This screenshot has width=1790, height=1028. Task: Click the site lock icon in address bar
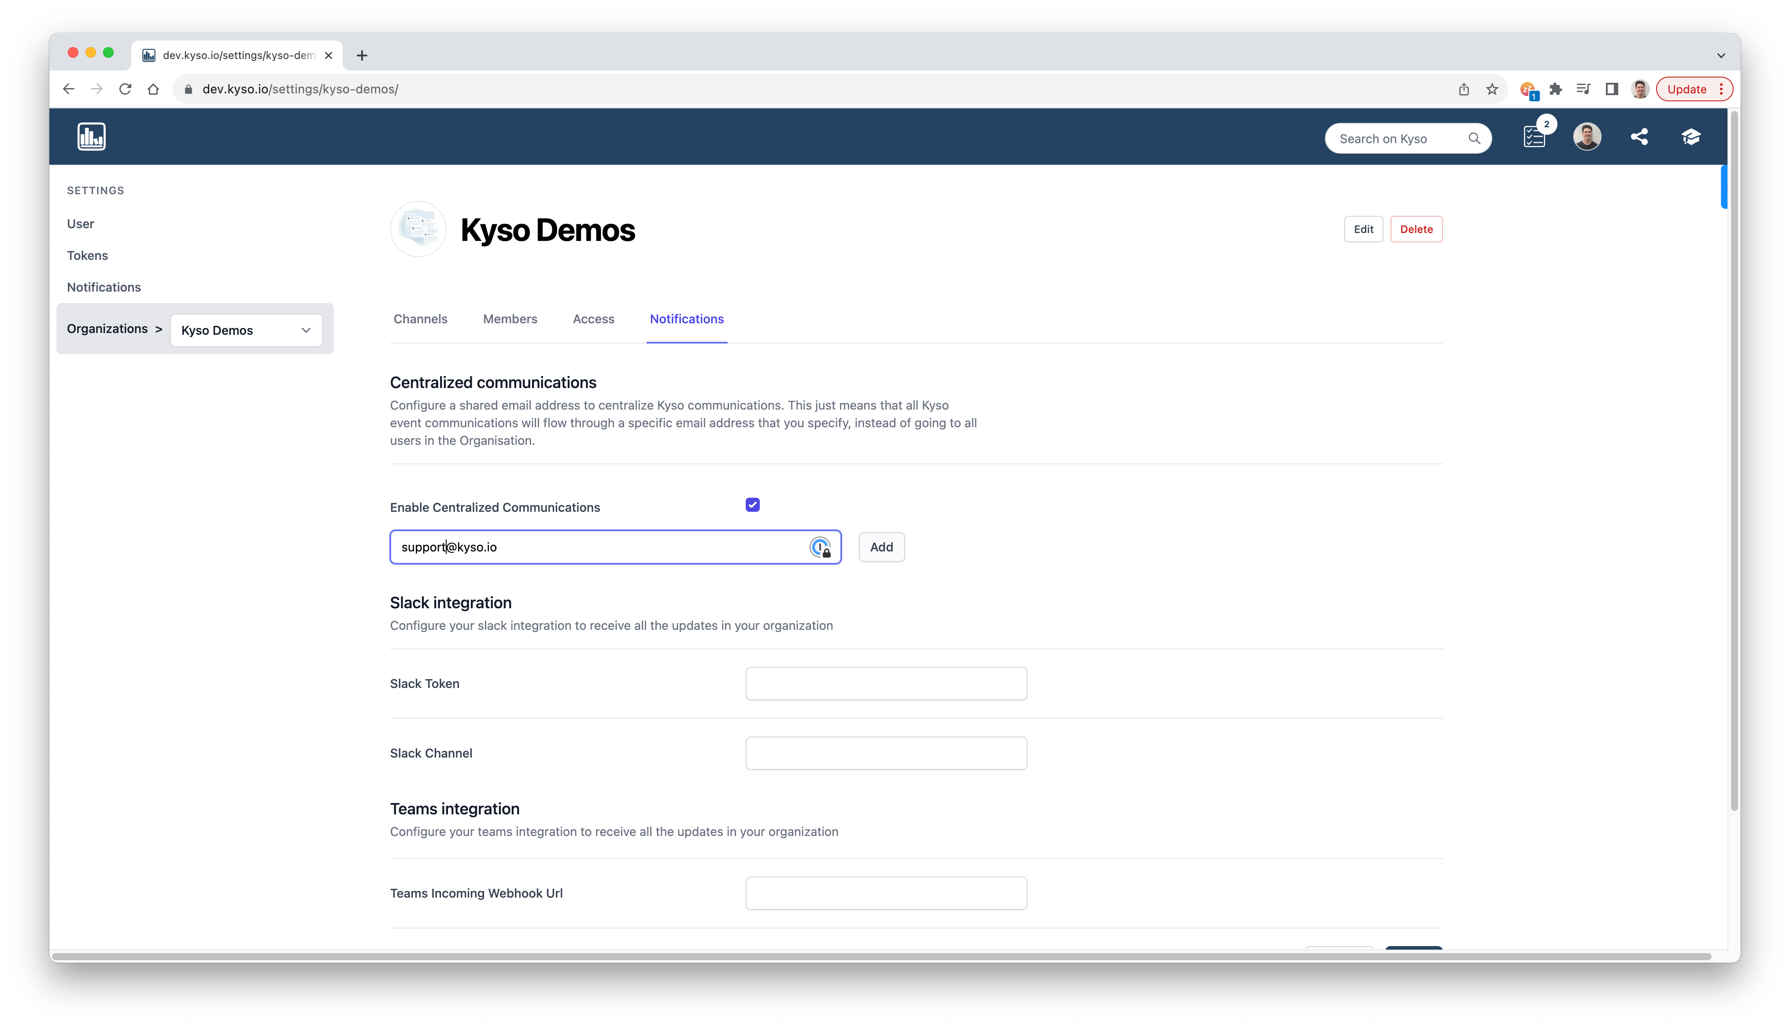click(x=189, y=89)
